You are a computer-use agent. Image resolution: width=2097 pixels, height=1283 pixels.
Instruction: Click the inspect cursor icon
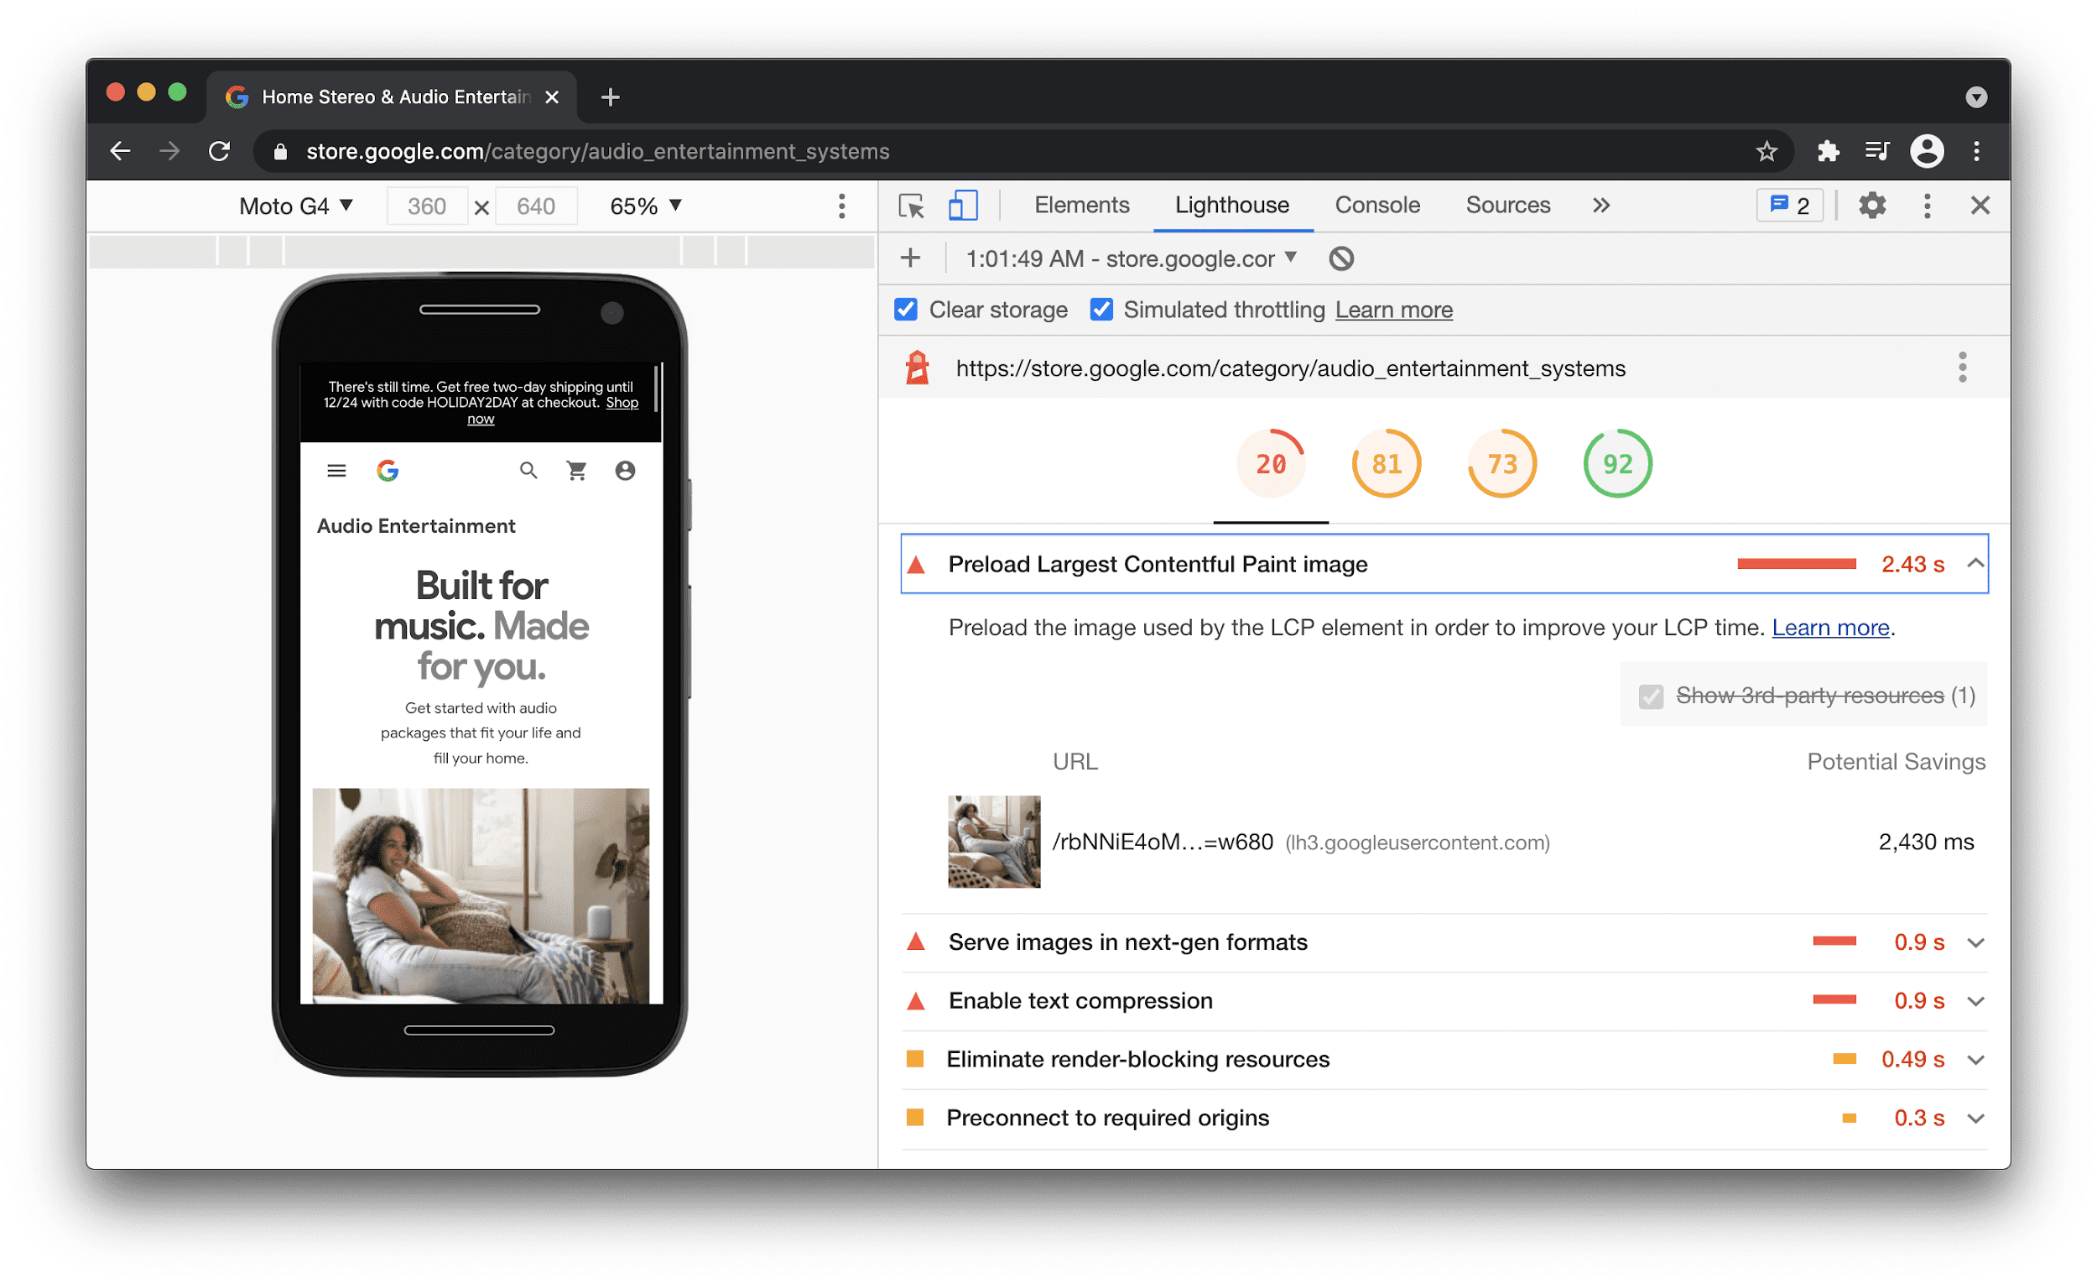pyautogui.click(x=909, y=206)
